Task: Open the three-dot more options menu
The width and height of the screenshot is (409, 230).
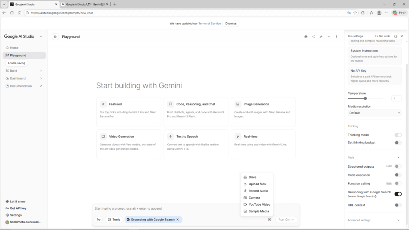Action: coord(336,37)
